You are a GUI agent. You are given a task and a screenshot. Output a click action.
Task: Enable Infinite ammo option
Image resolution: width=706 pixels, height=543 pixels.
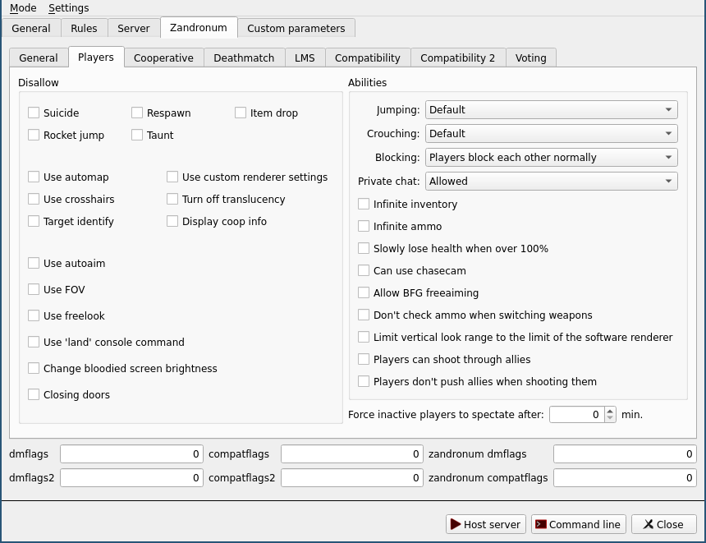(364, 226)
